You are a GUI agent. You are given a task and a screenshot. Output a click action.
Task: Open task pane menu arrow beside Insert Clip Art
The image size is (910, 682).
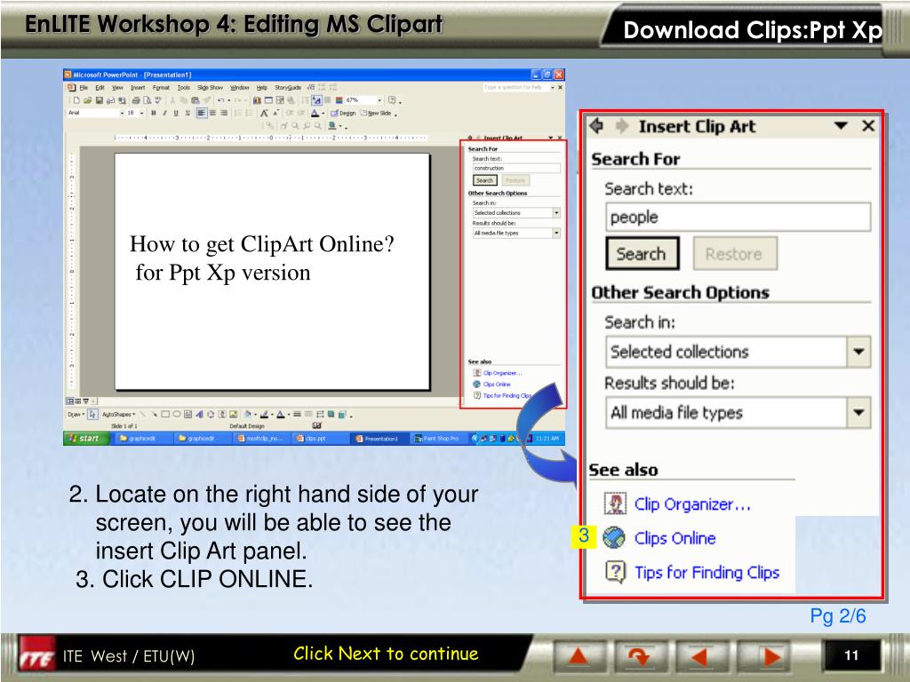click(x=841, y=125)
